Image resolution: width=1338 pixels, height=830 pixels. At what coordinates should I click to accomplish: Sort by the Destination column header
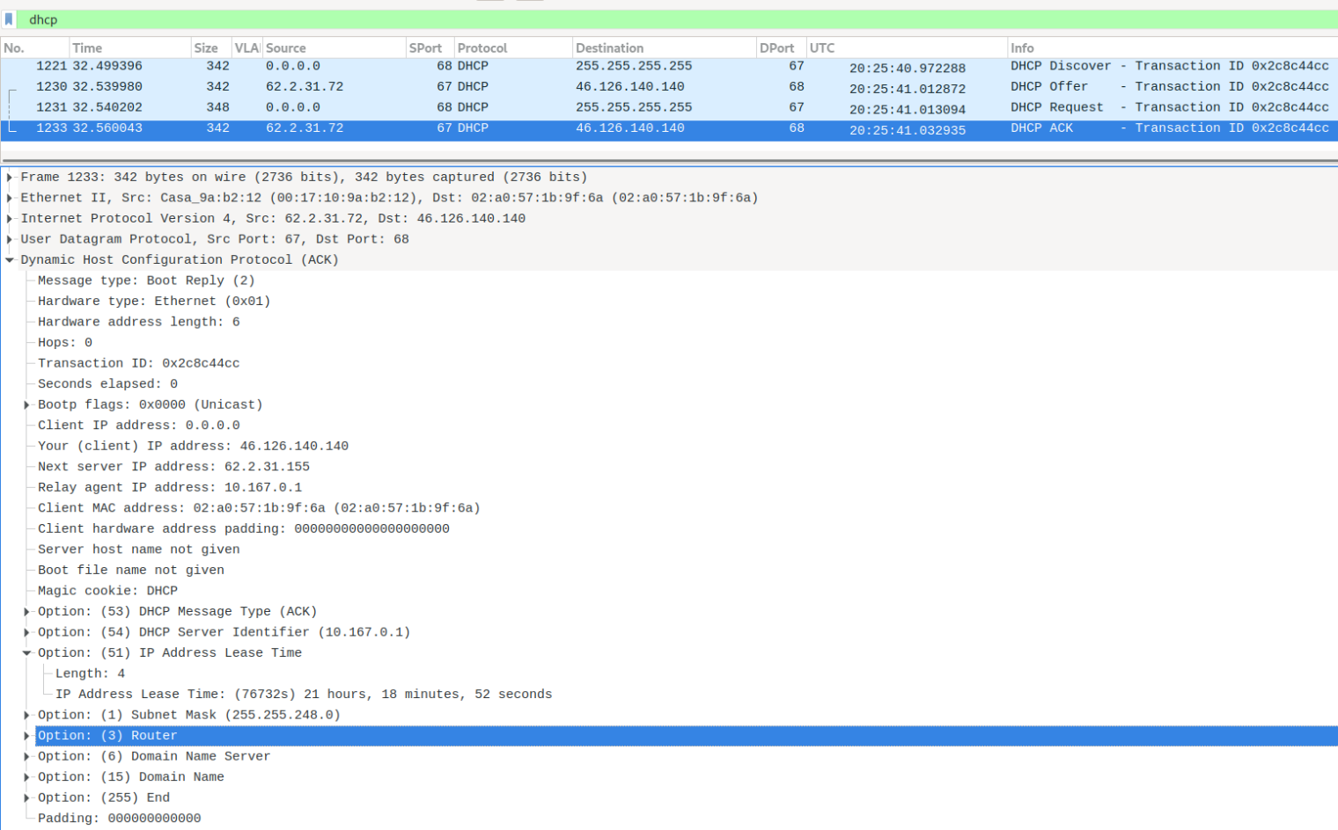pyautogui.click(x=609, y=48)
